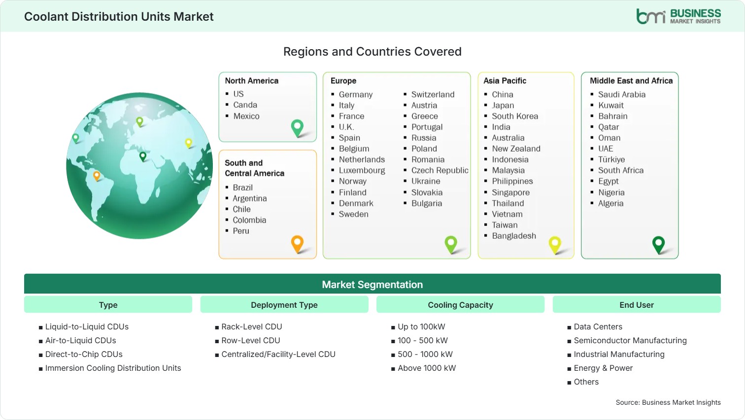The height and width of the screenshot is (420, 745).
Task: Click the green pin in North America card
Action: (297, 128)
